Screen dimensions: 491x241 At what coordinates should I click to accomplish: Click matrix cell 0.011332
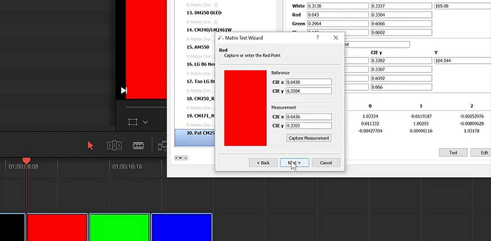(370, 123)
